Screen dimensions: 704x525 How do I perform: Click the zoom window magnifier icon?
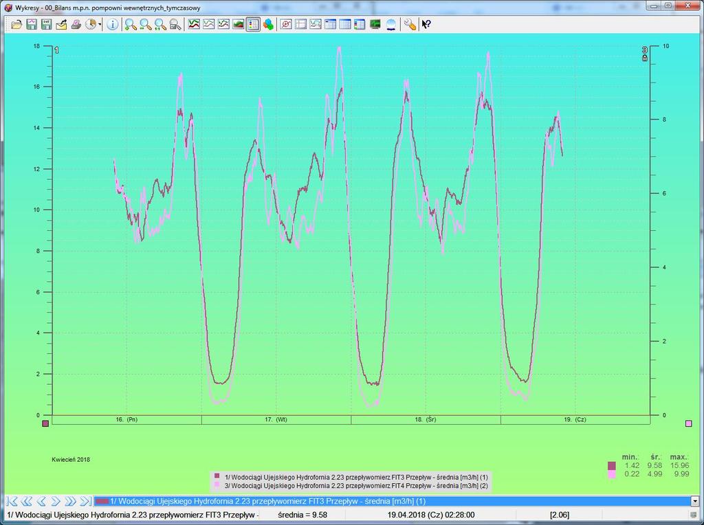[175, 24]
